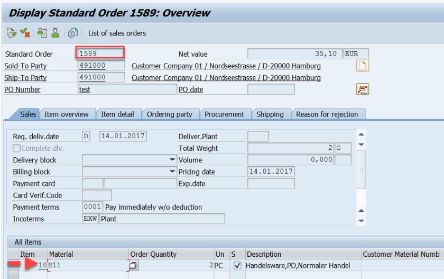This screenshot has height=279, width=444.
Task: Click the Material column header
Action: [x=88, y=254]
